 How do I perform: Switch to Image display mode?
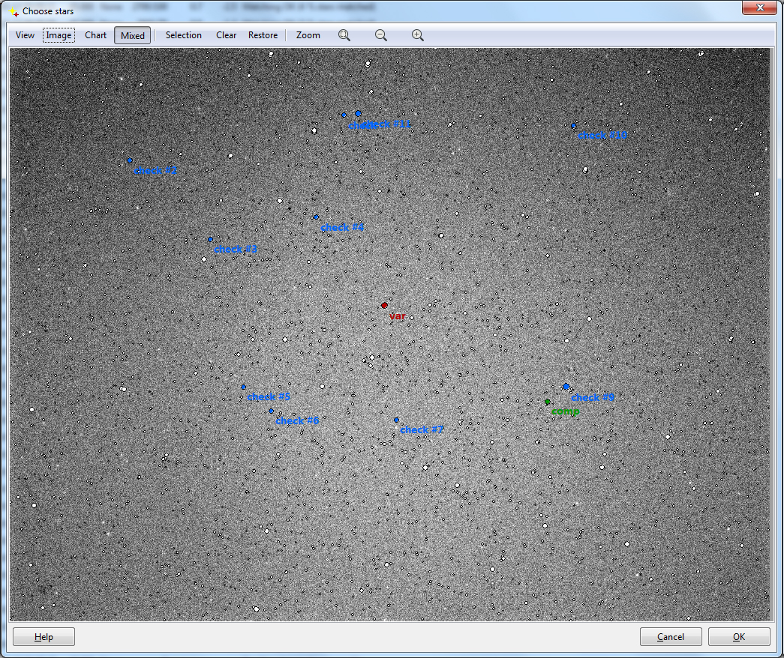(59, 35)
